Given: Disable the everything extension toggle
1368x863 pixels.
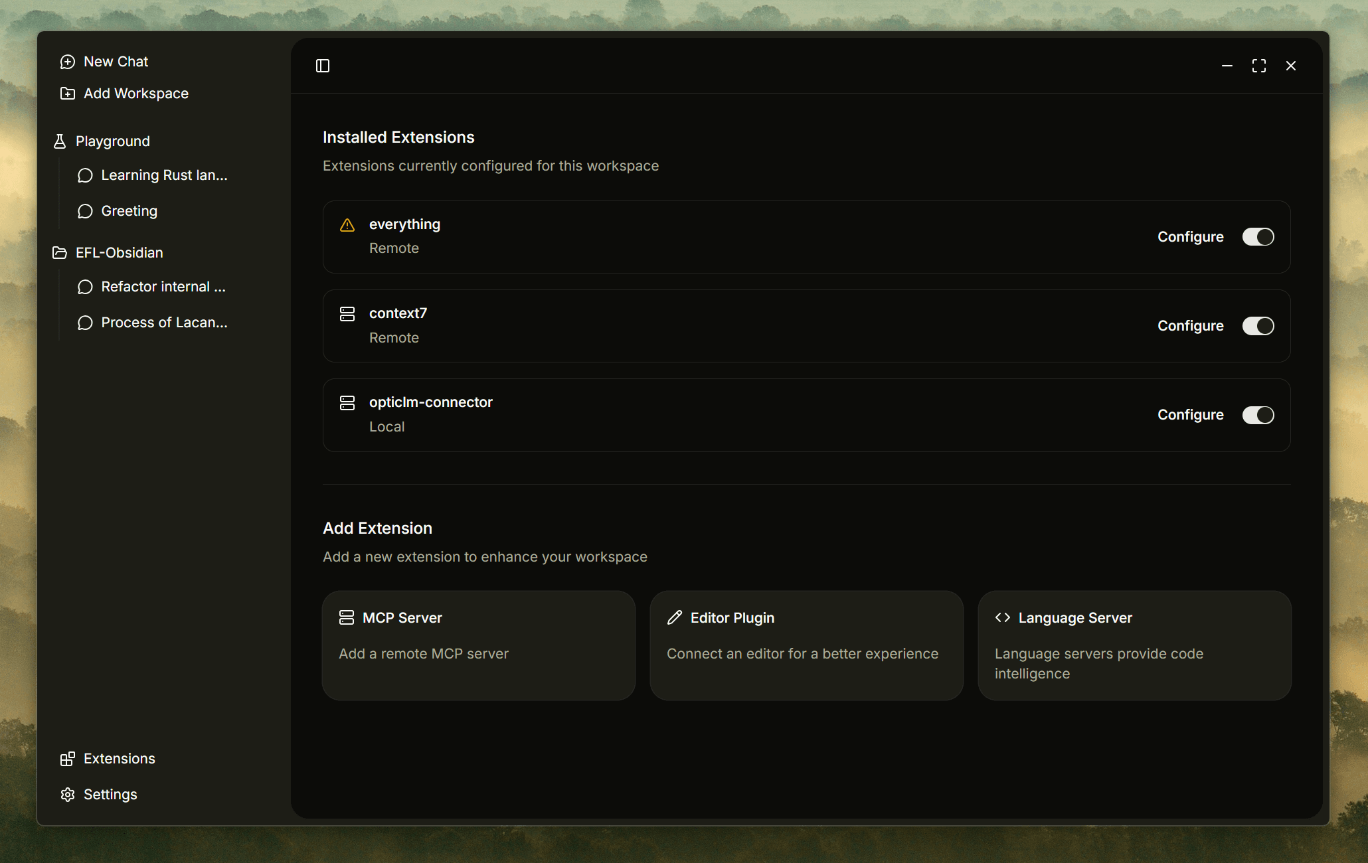Looking at the screenshot, I should click(x=1258, y=237).
